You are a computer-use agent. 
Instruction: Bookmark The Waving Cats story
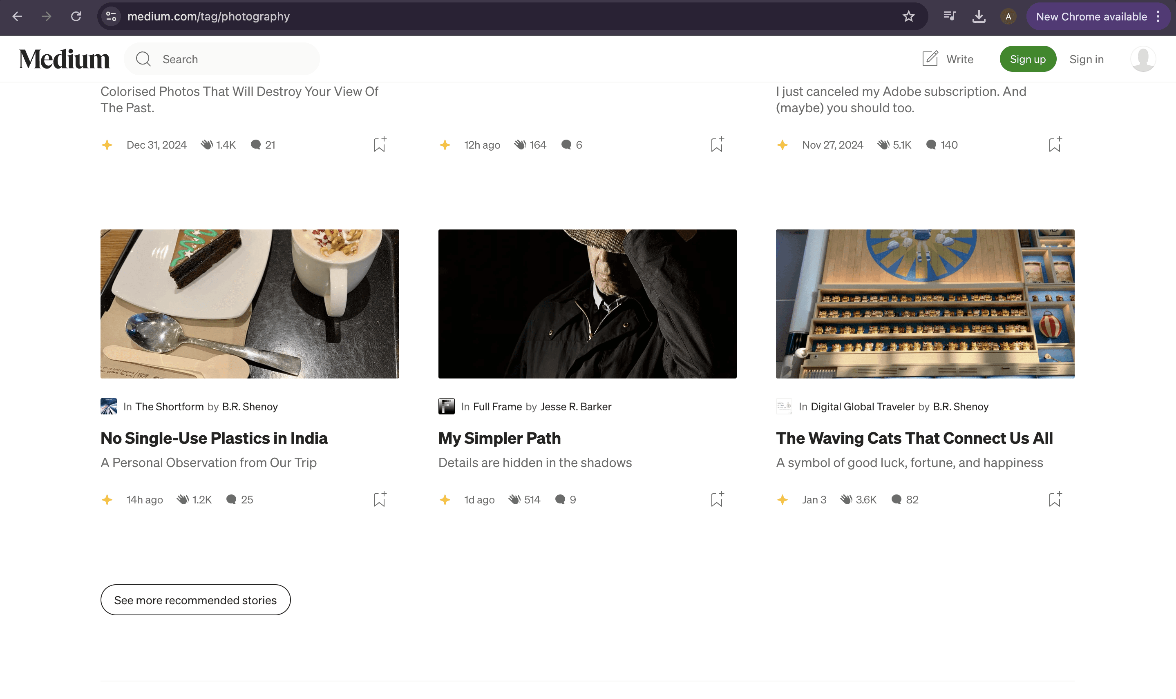click(x=1054, y=500)
